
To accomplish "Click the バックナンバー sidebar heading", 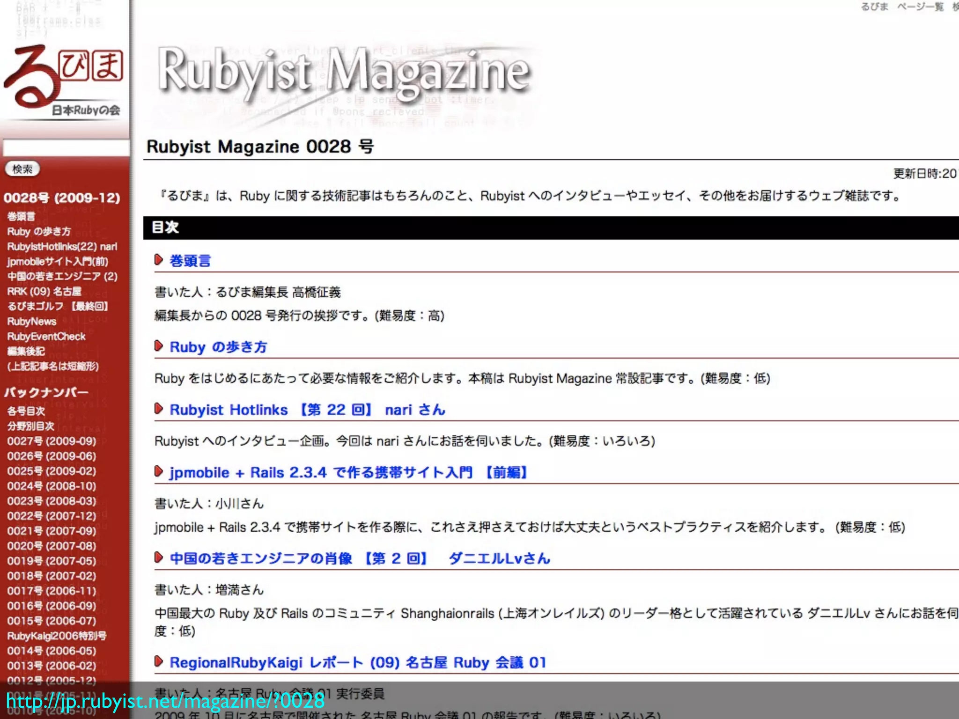I will click(x=46, y=392).
